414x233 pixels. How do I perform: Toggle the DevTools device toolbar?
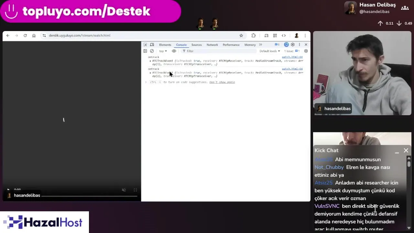tap(152, 45)
